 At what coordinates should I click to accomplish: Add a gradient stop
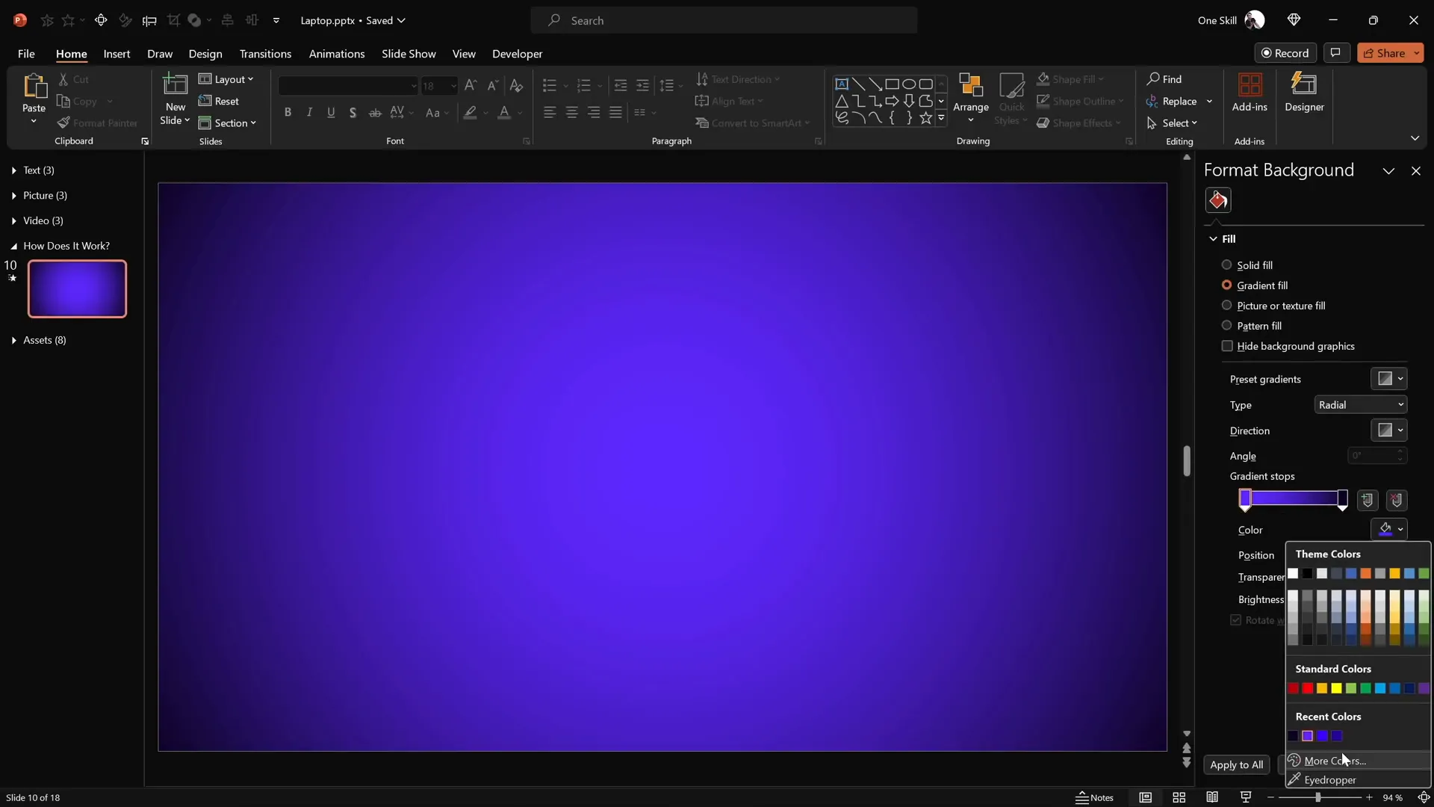coord(1368,500)
